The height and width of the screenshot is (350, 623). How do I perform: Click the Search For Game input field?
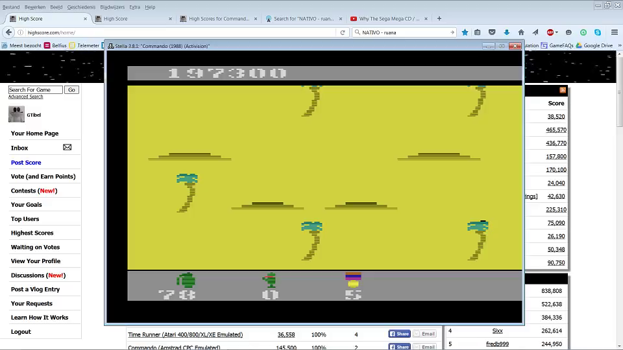35,89
